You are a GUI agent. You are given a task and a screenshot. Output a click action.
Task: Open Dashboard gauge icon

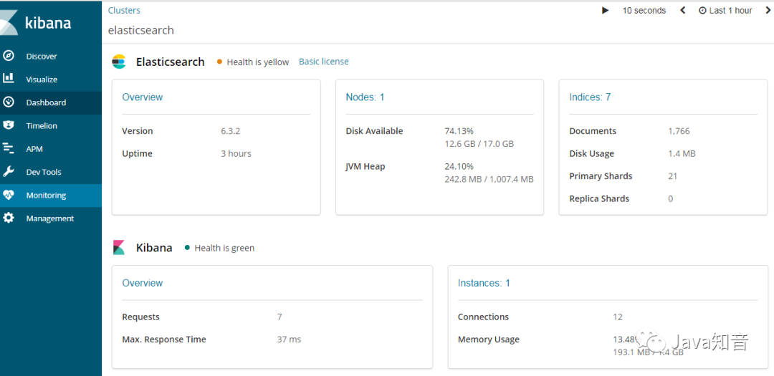coord(9,102)
